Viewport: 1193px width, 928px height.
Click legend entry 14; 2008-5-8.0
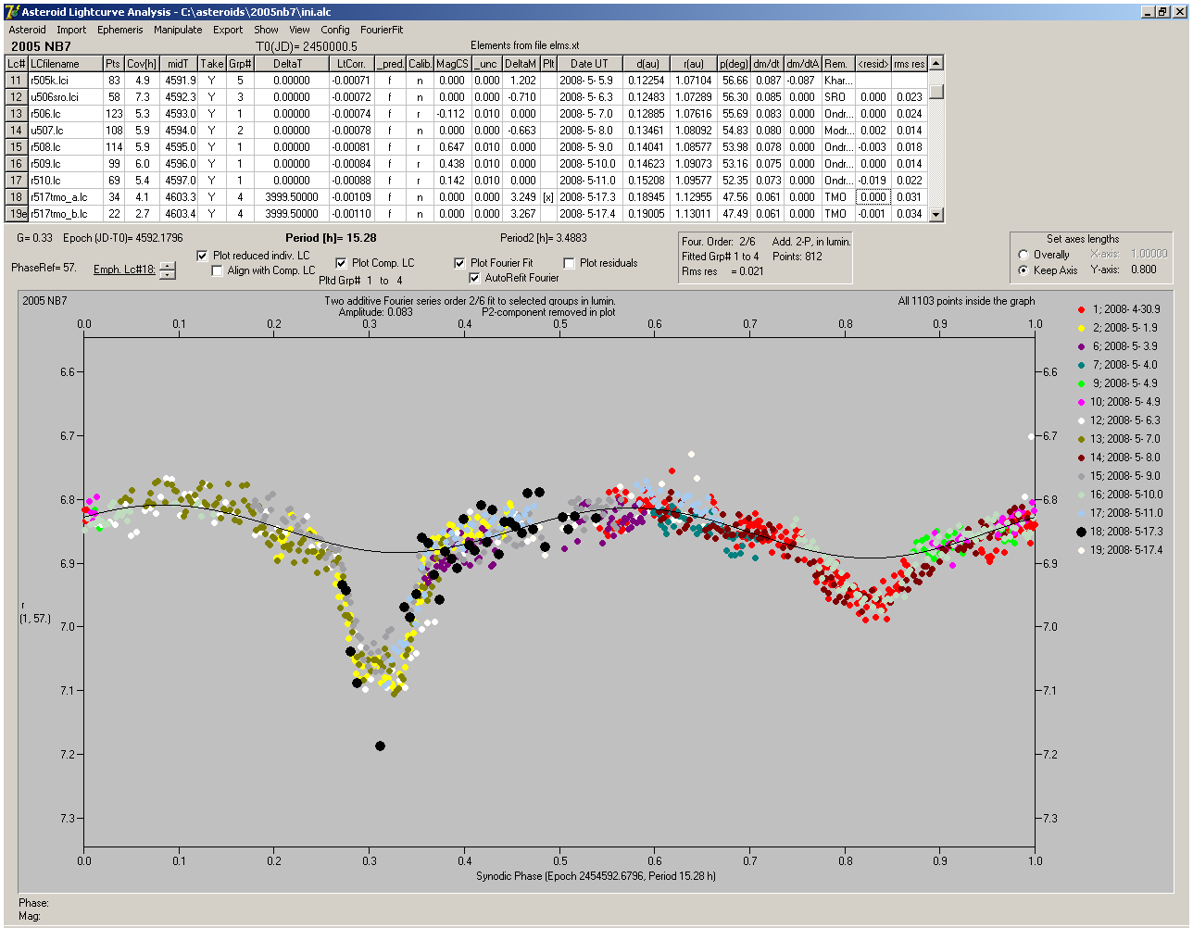tap(1125, 458)
